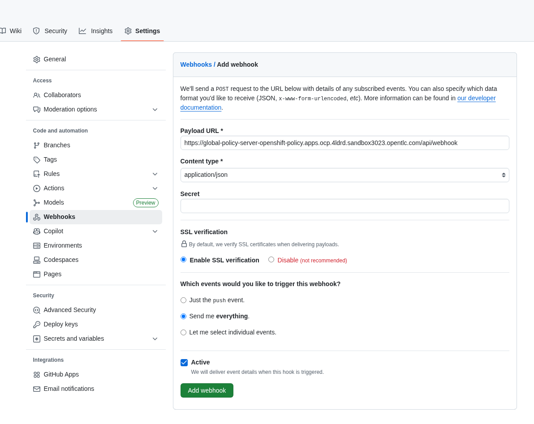
Task: Click the Secret input field
Action: [x=345, y=206]
